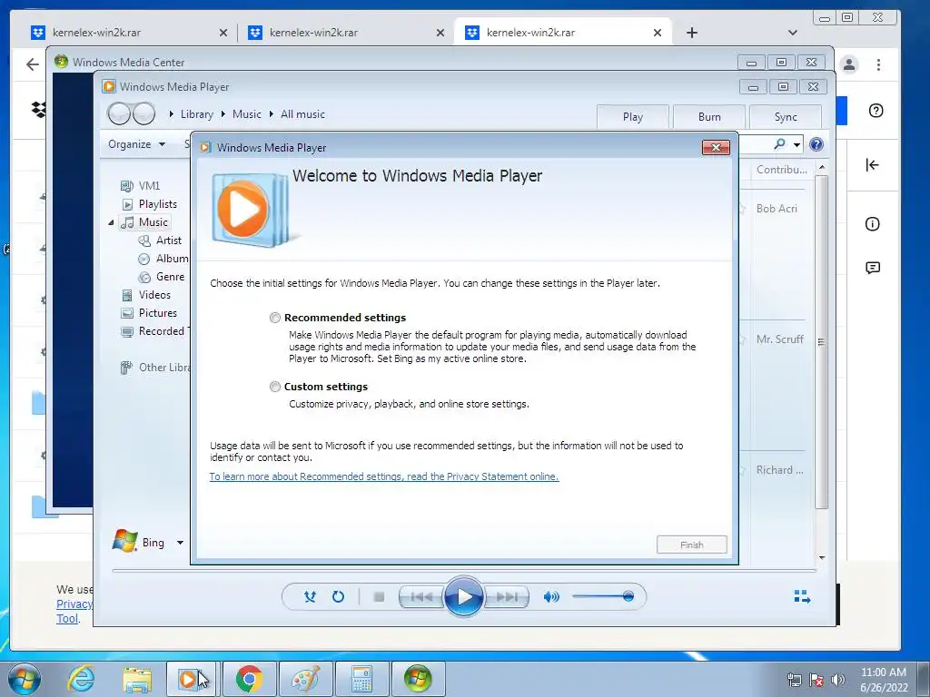Click the search magnifier icon in Media Player

pos(779,144)
